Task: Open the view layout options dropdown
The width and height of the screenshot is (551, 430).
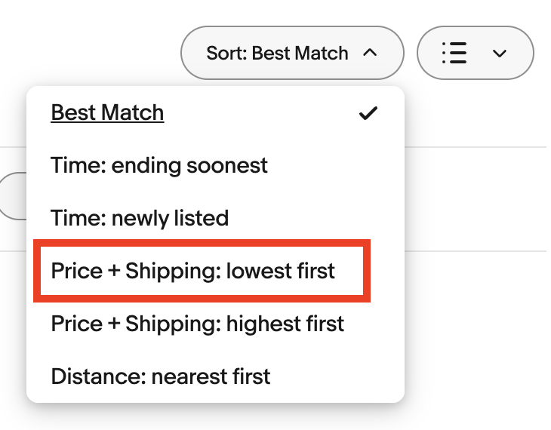Action: click(x=476, y=53)
